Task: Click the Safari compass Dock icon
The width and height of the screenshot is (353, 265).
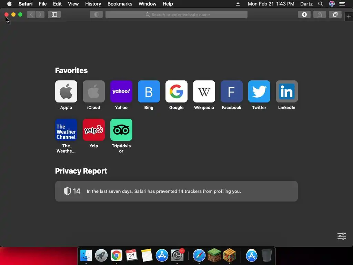Action: pos(199,256)
